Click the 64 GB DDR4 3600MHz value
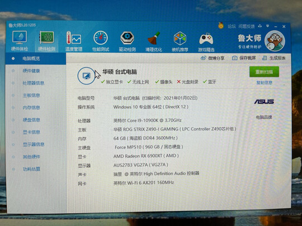302x226 pixels. point(145,138)
